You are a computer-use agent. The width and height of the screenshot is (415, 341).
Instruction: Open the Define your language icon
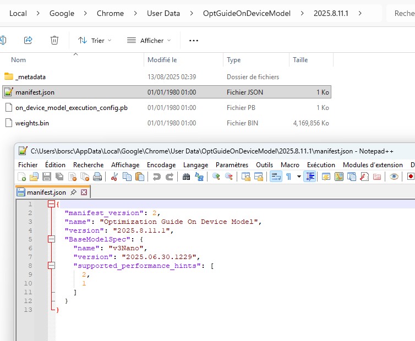coord(326,177)
